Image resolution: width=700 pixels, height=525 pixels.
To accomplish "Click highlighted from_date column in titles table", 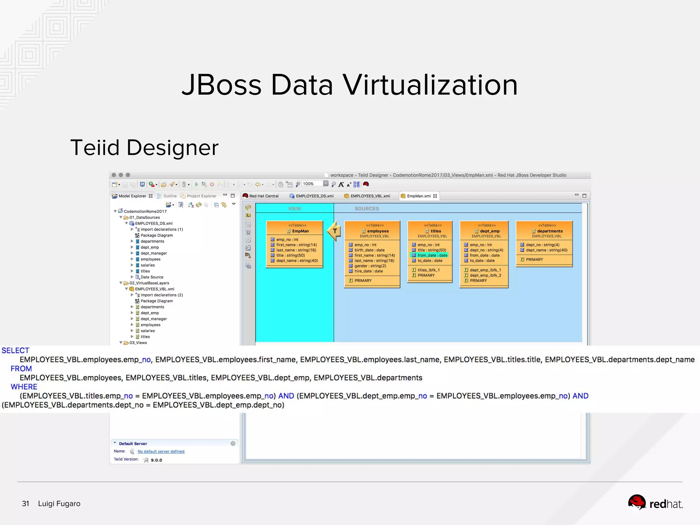I will (x=429, y=255).
